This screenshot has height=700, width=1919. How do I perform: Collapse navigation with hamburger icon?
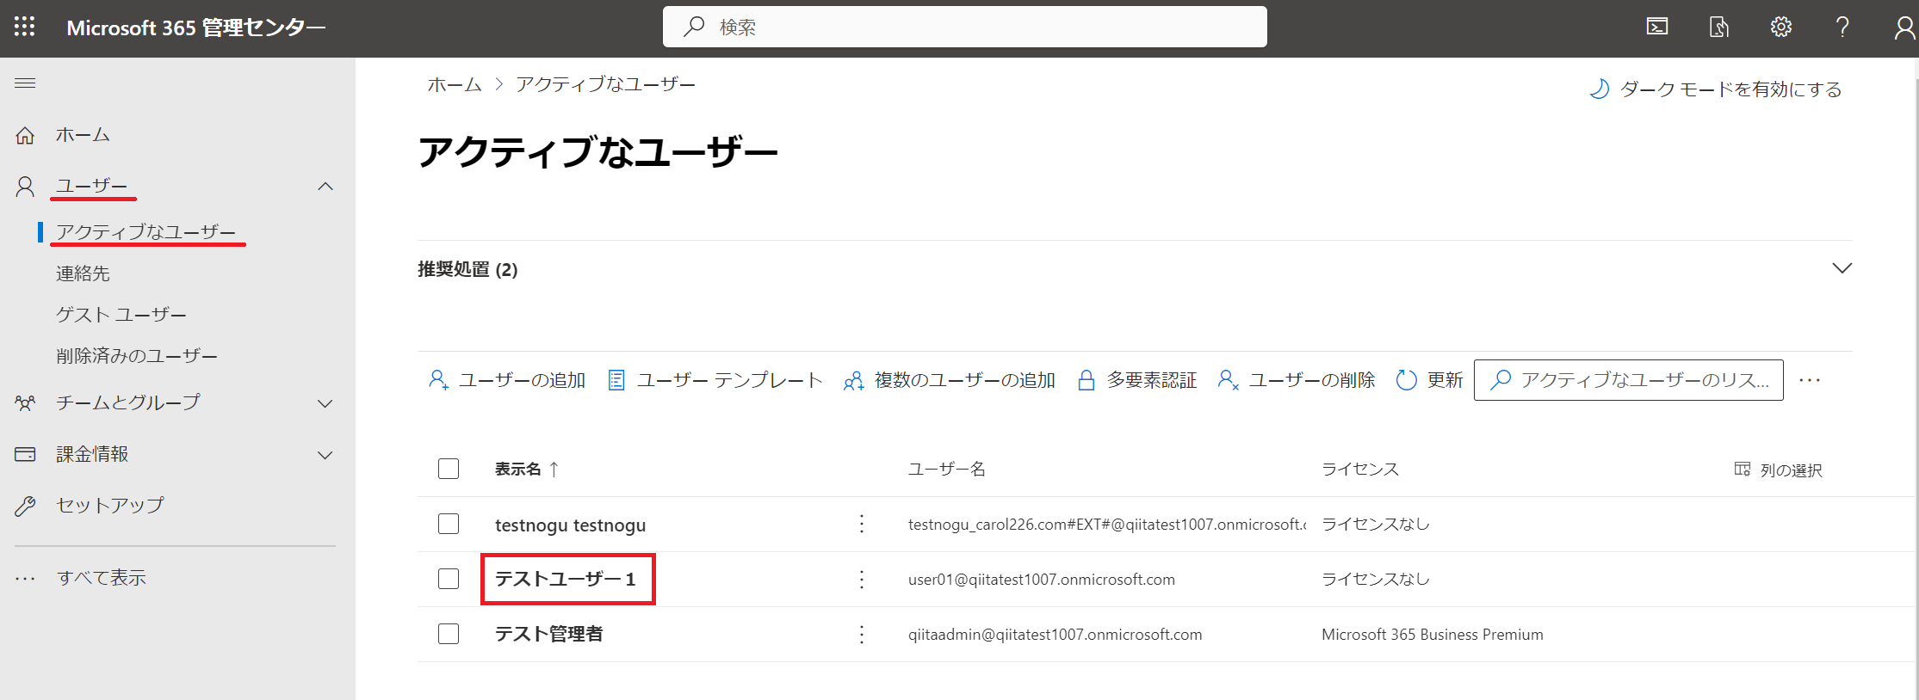pos(25,83)
